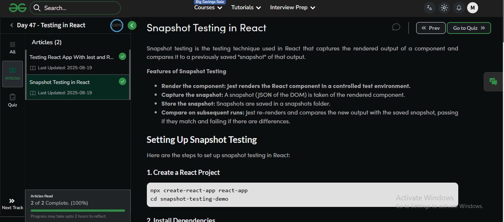Open the floating chat widget icon
The image size is (504, 222).
pos(493,82)
